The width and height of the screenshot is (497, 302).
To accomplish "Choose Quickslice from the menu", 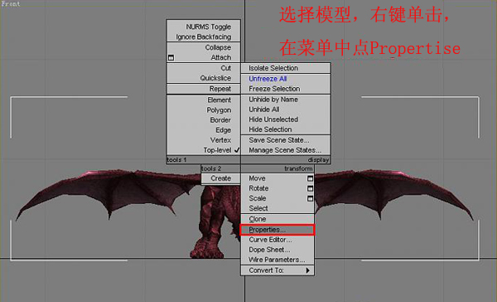I will 215,78.
